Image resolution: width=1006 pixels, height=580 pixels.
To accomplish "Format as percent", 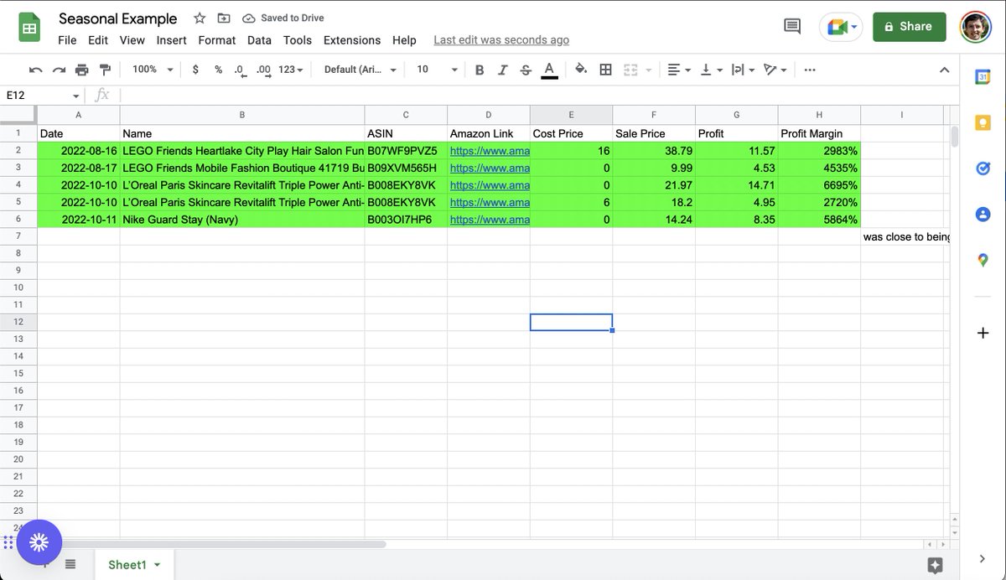I will pos(218,70).
